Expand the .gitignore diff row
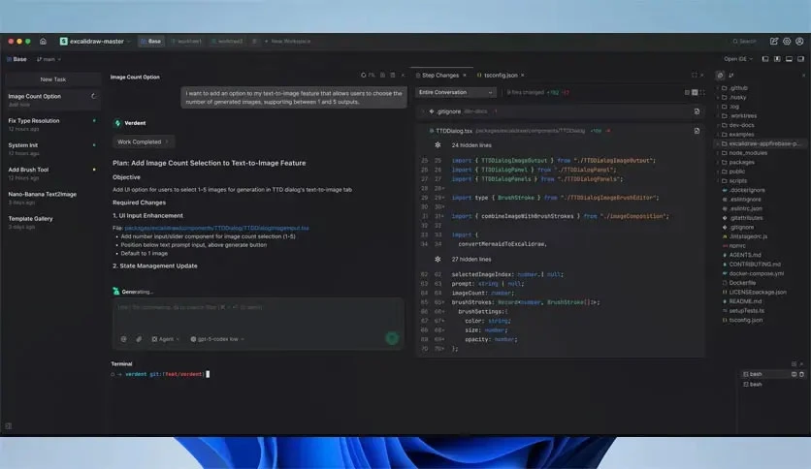Screen dimensions: 811x469 423,111
